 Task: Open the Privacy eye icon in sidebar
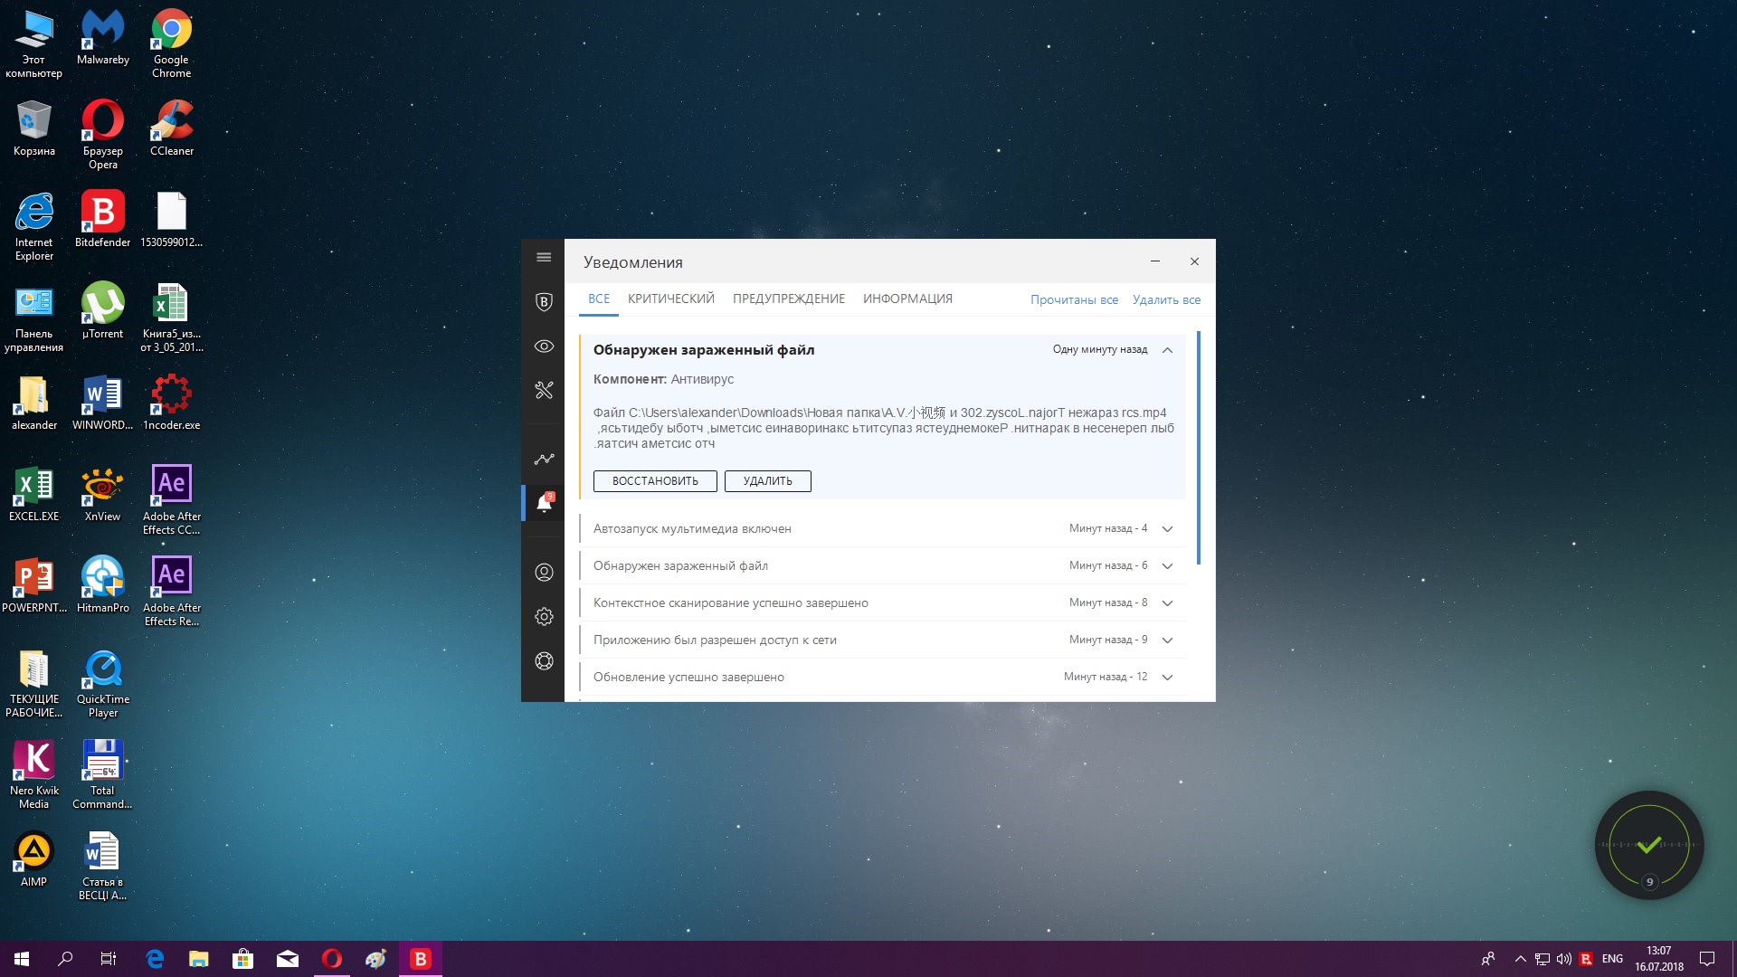tap(544, 346)
